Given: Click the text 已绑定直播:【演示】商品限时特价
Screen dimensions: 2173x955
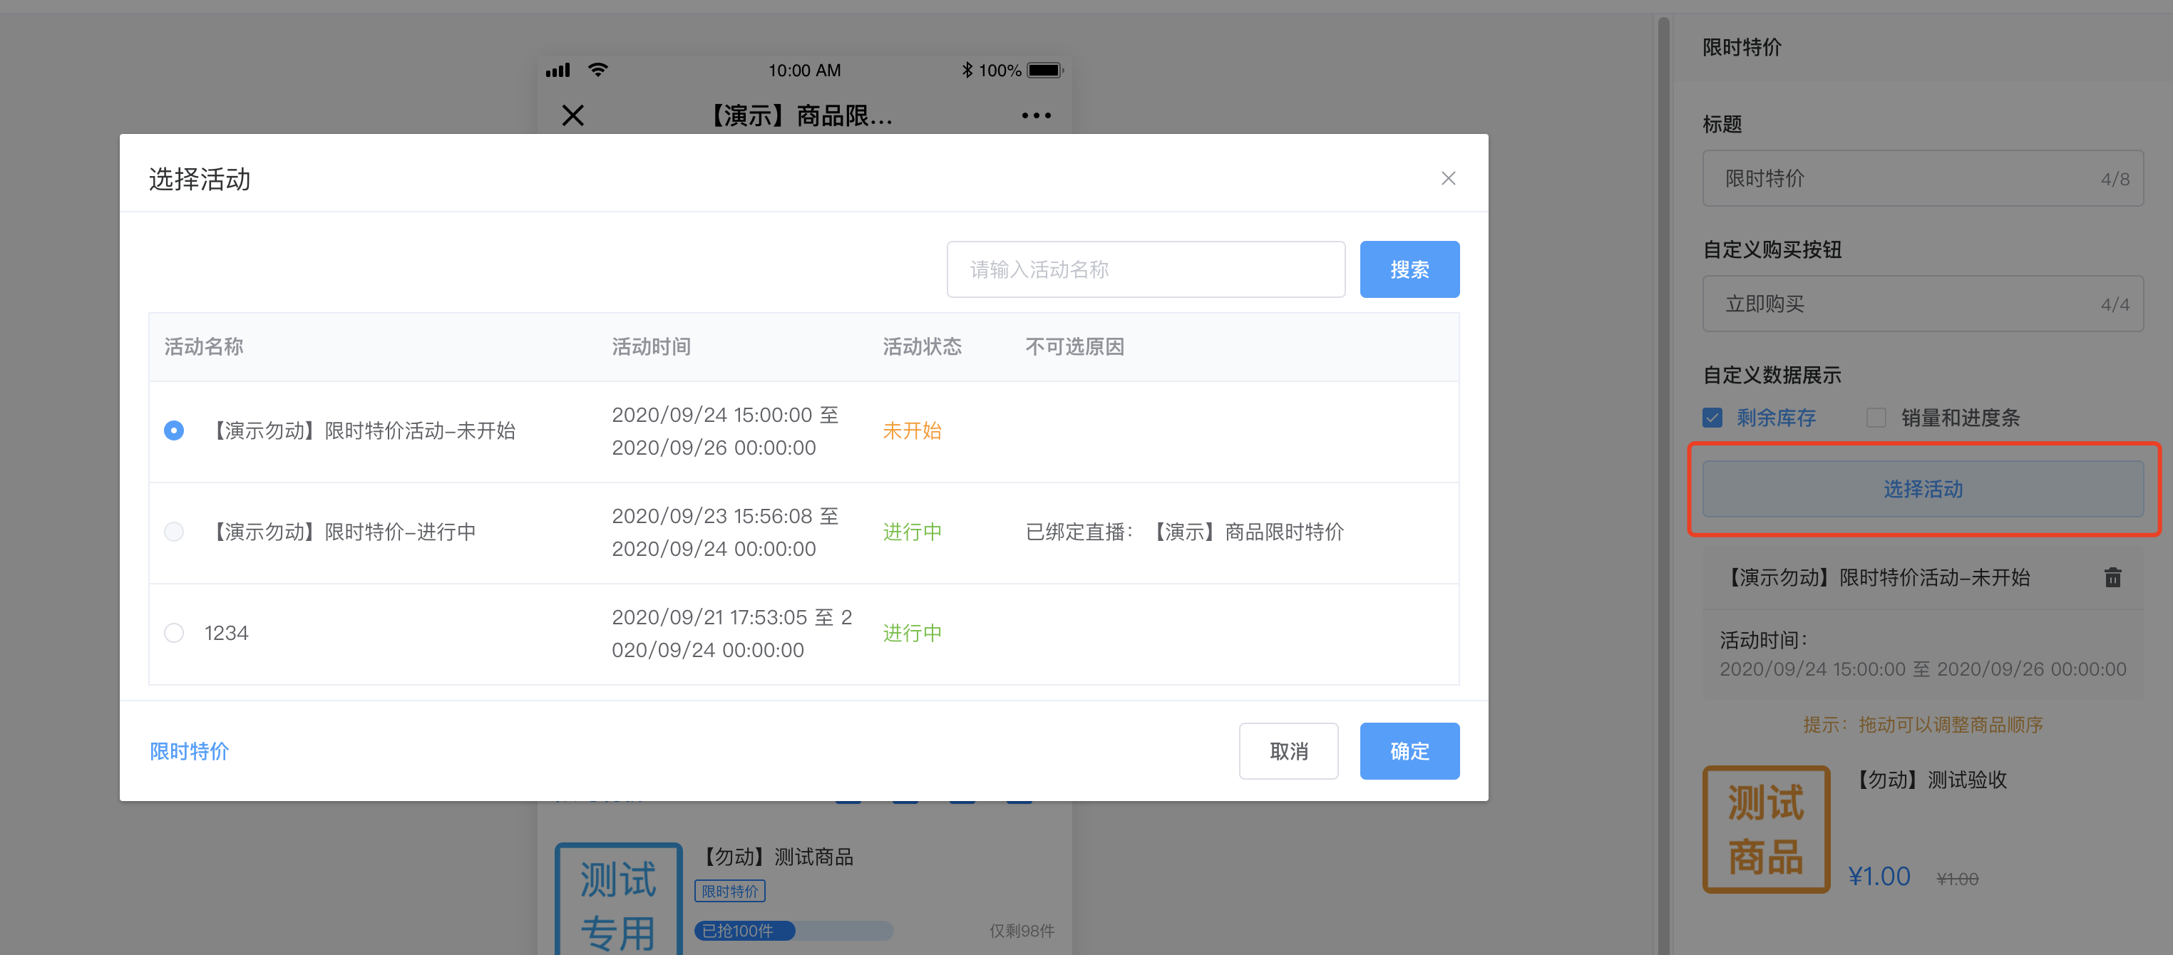Looking at the screenshot, I should coord(1184,532).
